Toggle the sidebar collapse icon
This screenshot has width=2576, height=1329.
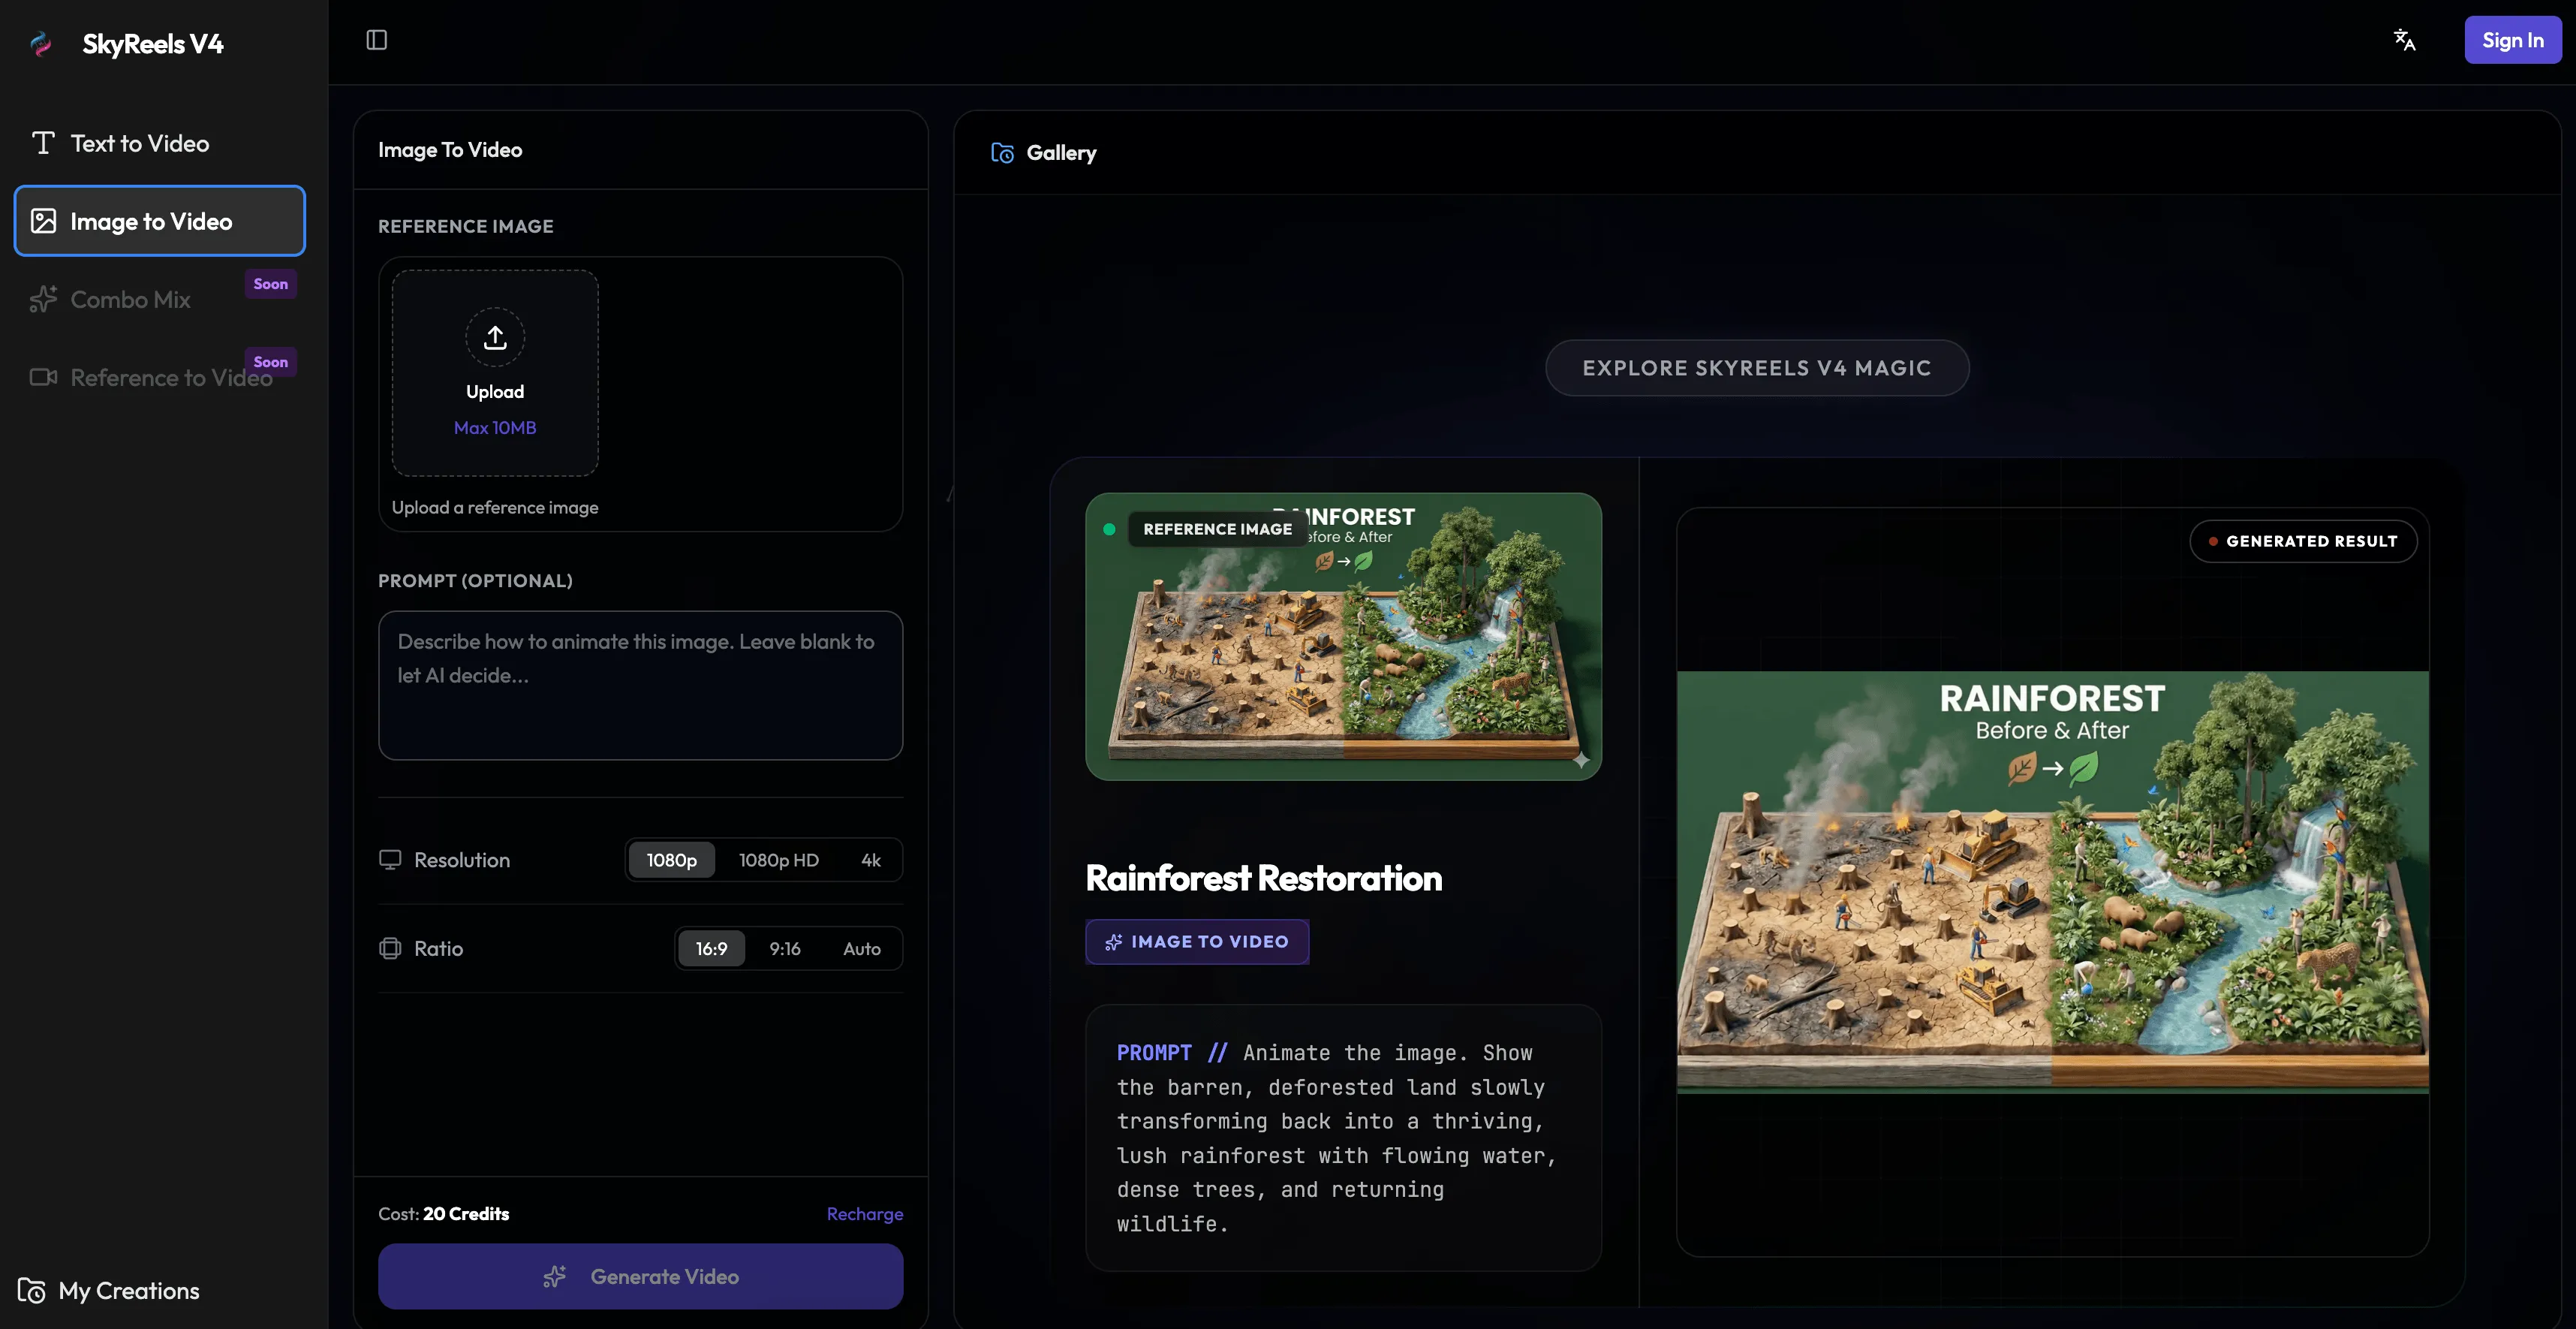(376, 40)
